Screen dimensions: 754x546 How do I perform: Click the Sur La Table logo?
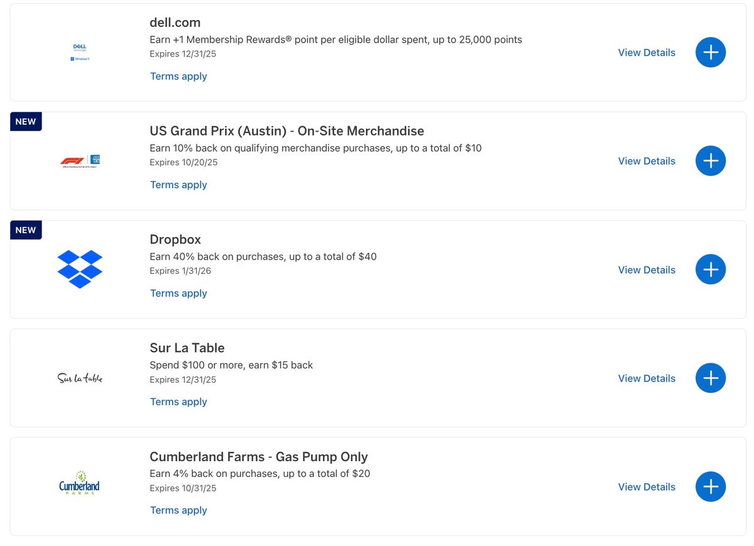80,378
